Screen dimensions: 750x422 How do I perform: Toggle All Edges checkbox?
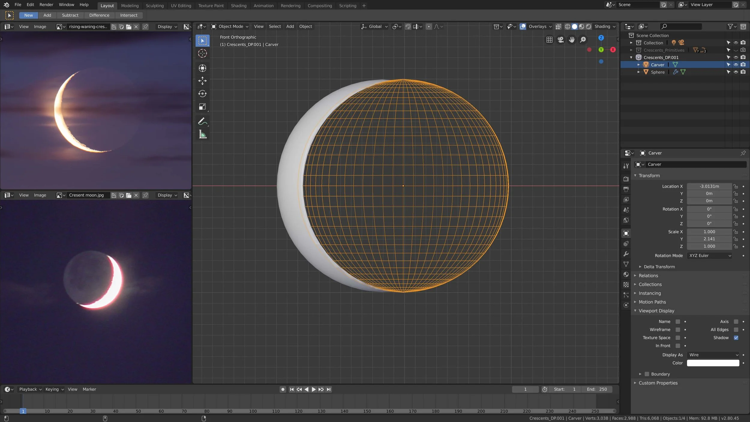click(x=736, y=330)
